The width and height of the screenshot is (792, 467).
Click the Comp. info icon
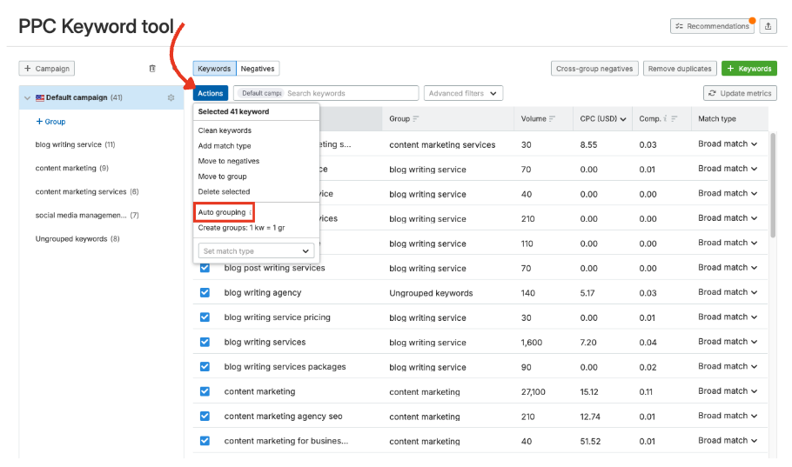point(666,119)
